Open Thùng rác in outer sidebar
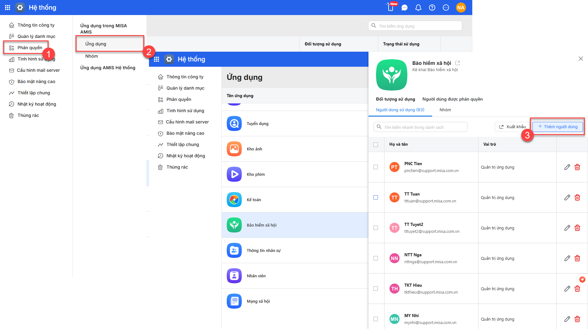The height and width of the screenshot is (329, 588). [28, 115]
